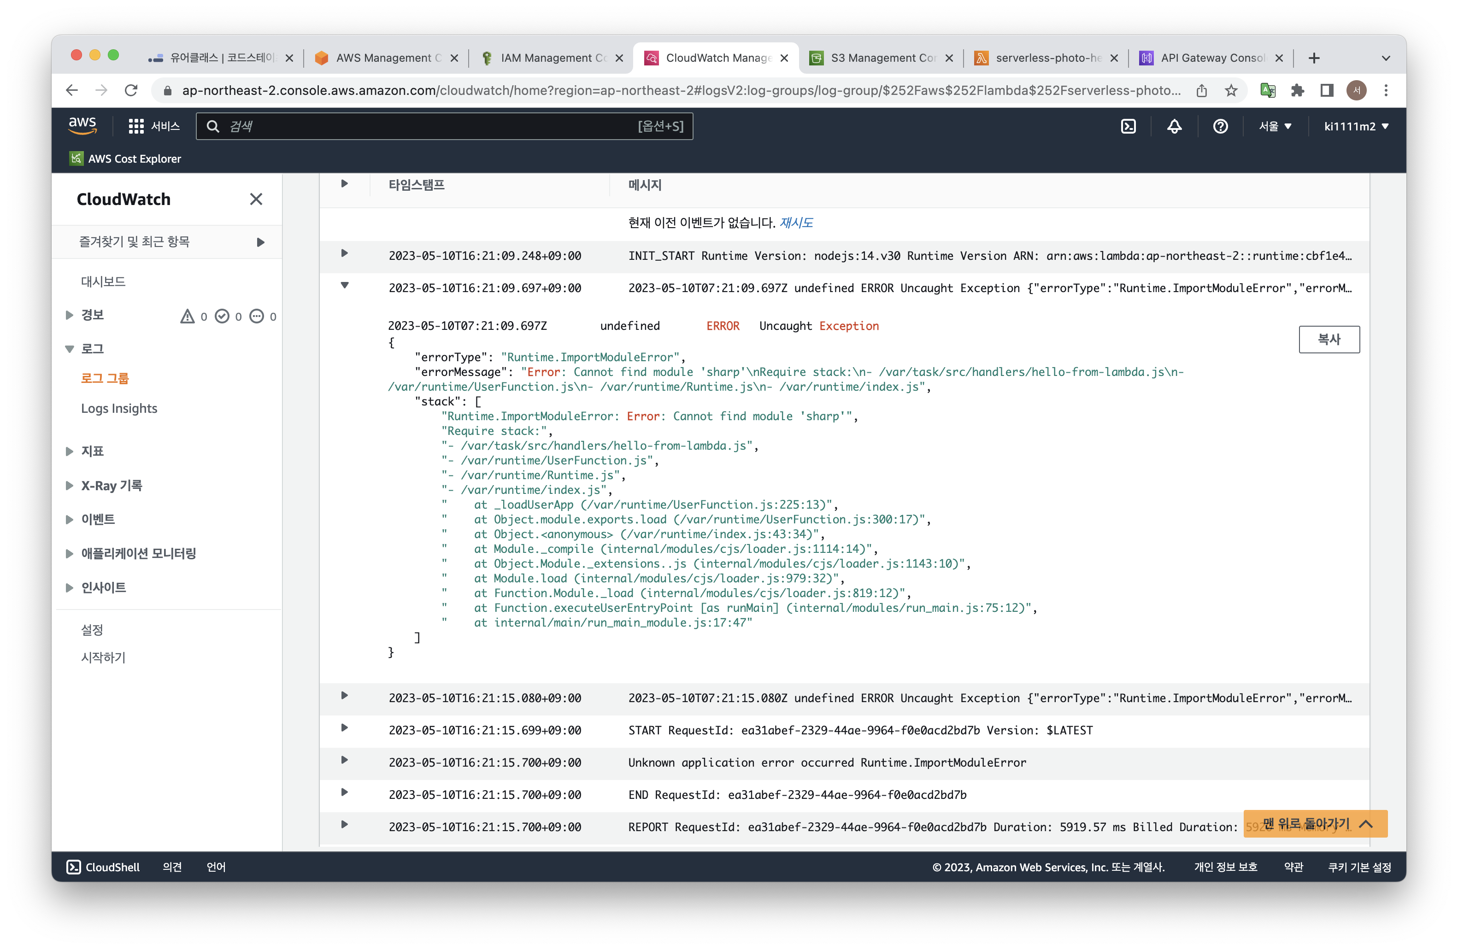Open AWS Cost Explorer shortcut
This screenshot has width=1458, height=950.
tap(126, 158)
